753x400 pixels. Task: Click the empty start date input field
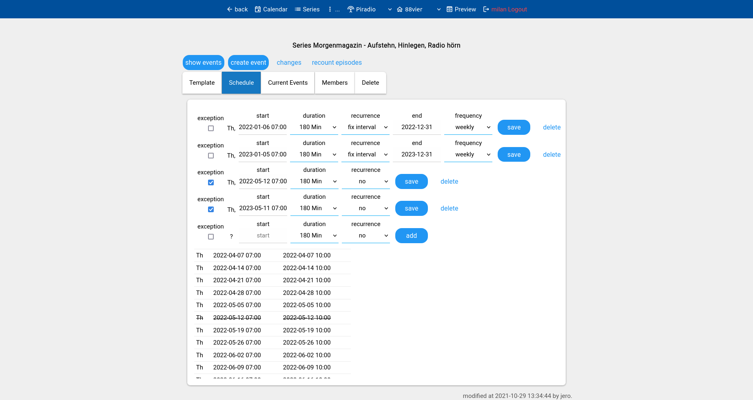[x=263, y=235]
